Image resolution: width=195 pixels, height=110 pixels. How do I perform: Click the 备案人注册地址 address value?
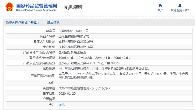click(x=76, y=42)
